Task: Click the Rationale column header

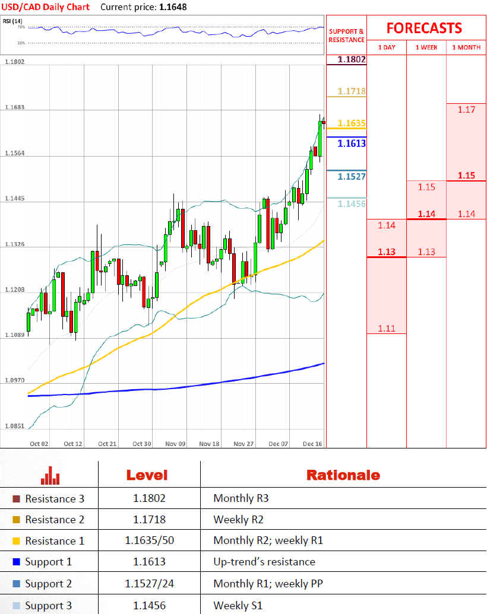Action: 343,475
